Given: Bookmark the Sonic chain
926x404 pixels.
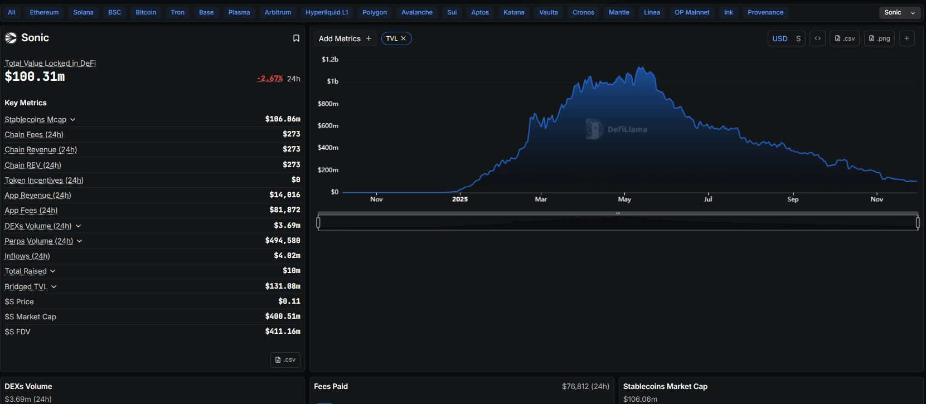Looking at the screenshot, I should coord(296,38).
